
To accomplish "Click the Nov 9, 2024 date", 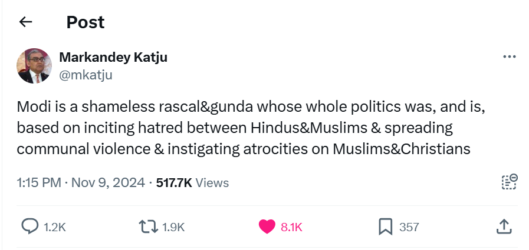I will [108, 183].
